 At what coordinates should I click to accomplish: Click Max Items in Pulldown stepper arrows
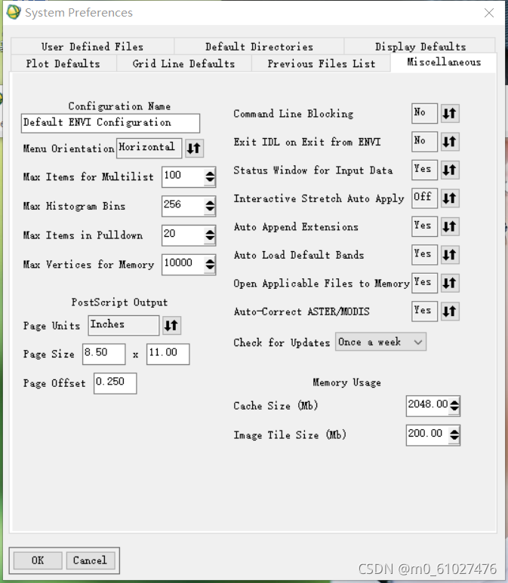coord(210,235)
